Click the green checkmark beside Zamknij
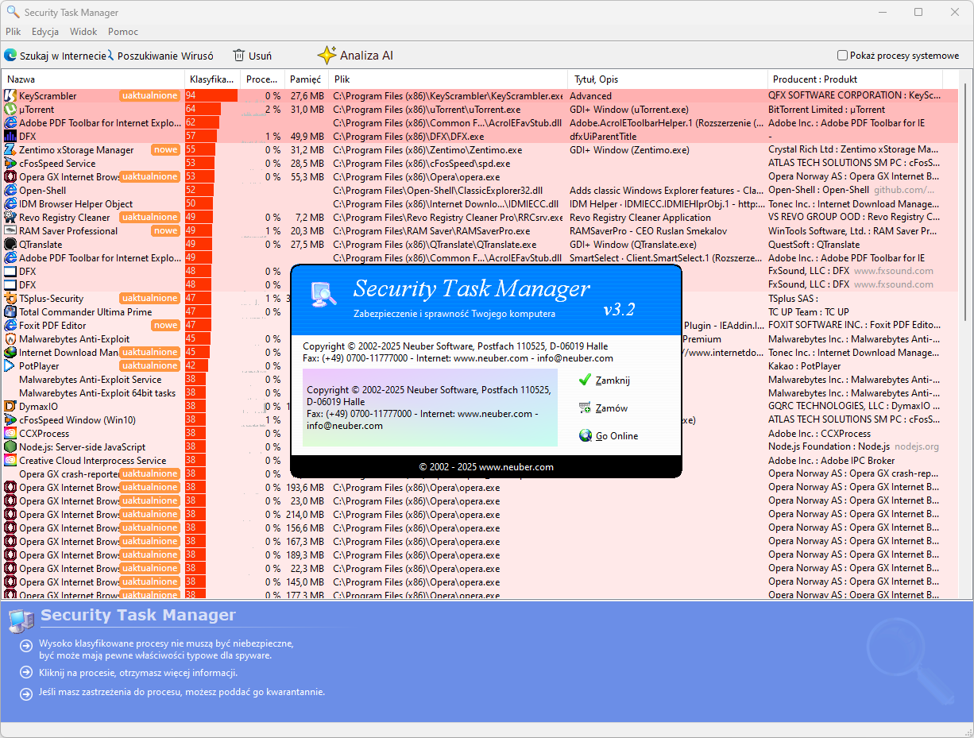Image resolution: width=974 pixels, height=738 pixels. point(586,380)
